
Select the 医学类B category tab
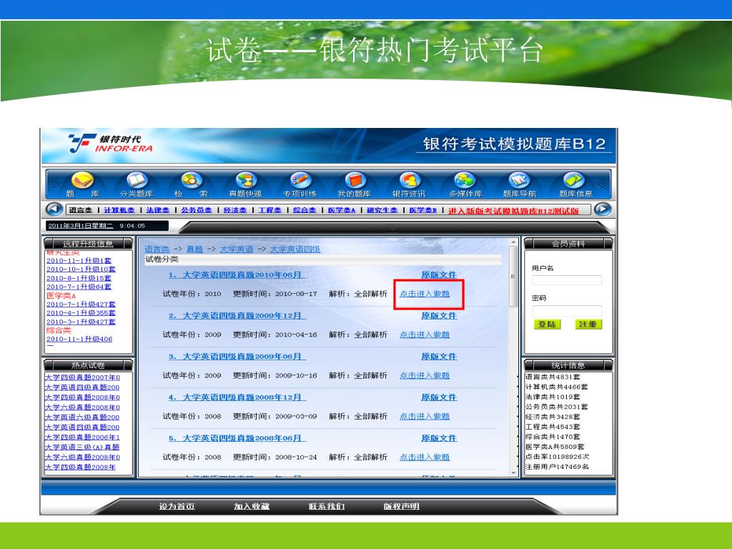coord(423,210)
